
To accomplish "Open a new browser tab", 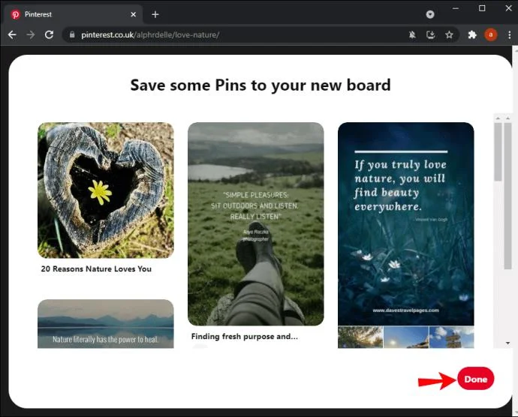I will click(155, 14).
